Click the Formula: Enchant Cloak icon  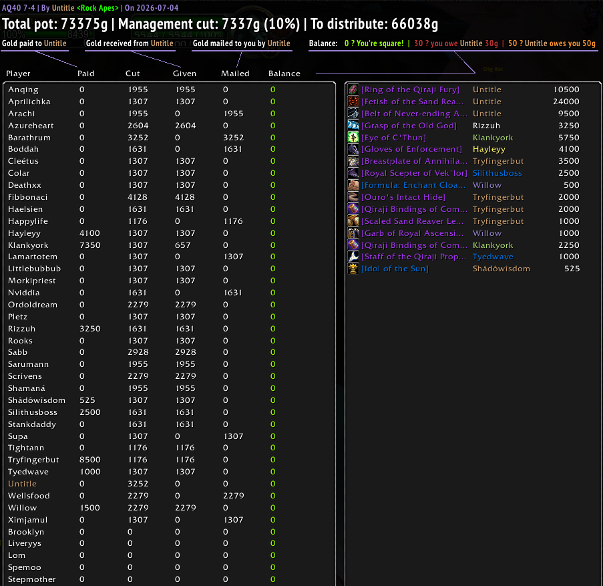[x=353, y=185]
